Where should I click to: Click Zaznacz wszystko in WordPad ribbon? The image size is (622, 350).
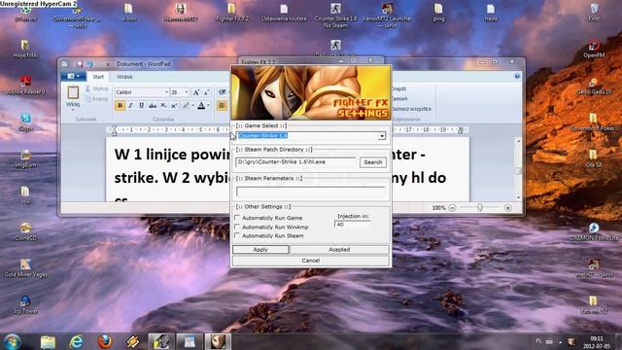(411, 108)
